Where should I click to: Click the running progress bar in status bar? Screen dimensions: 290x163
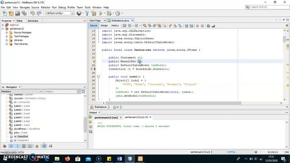[x=232, y=152]
